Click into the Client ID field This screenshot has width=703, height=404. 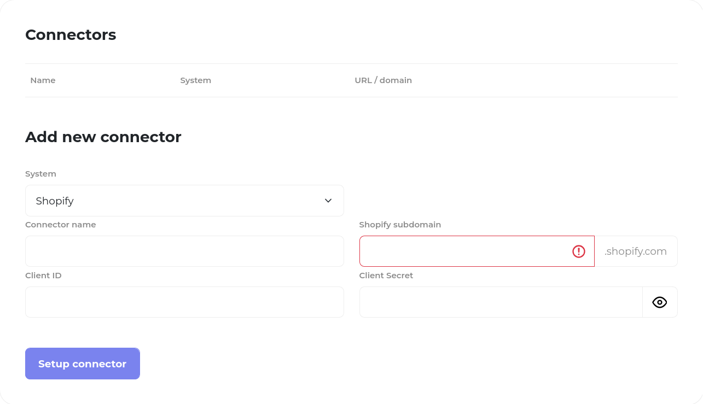[184, 302]
